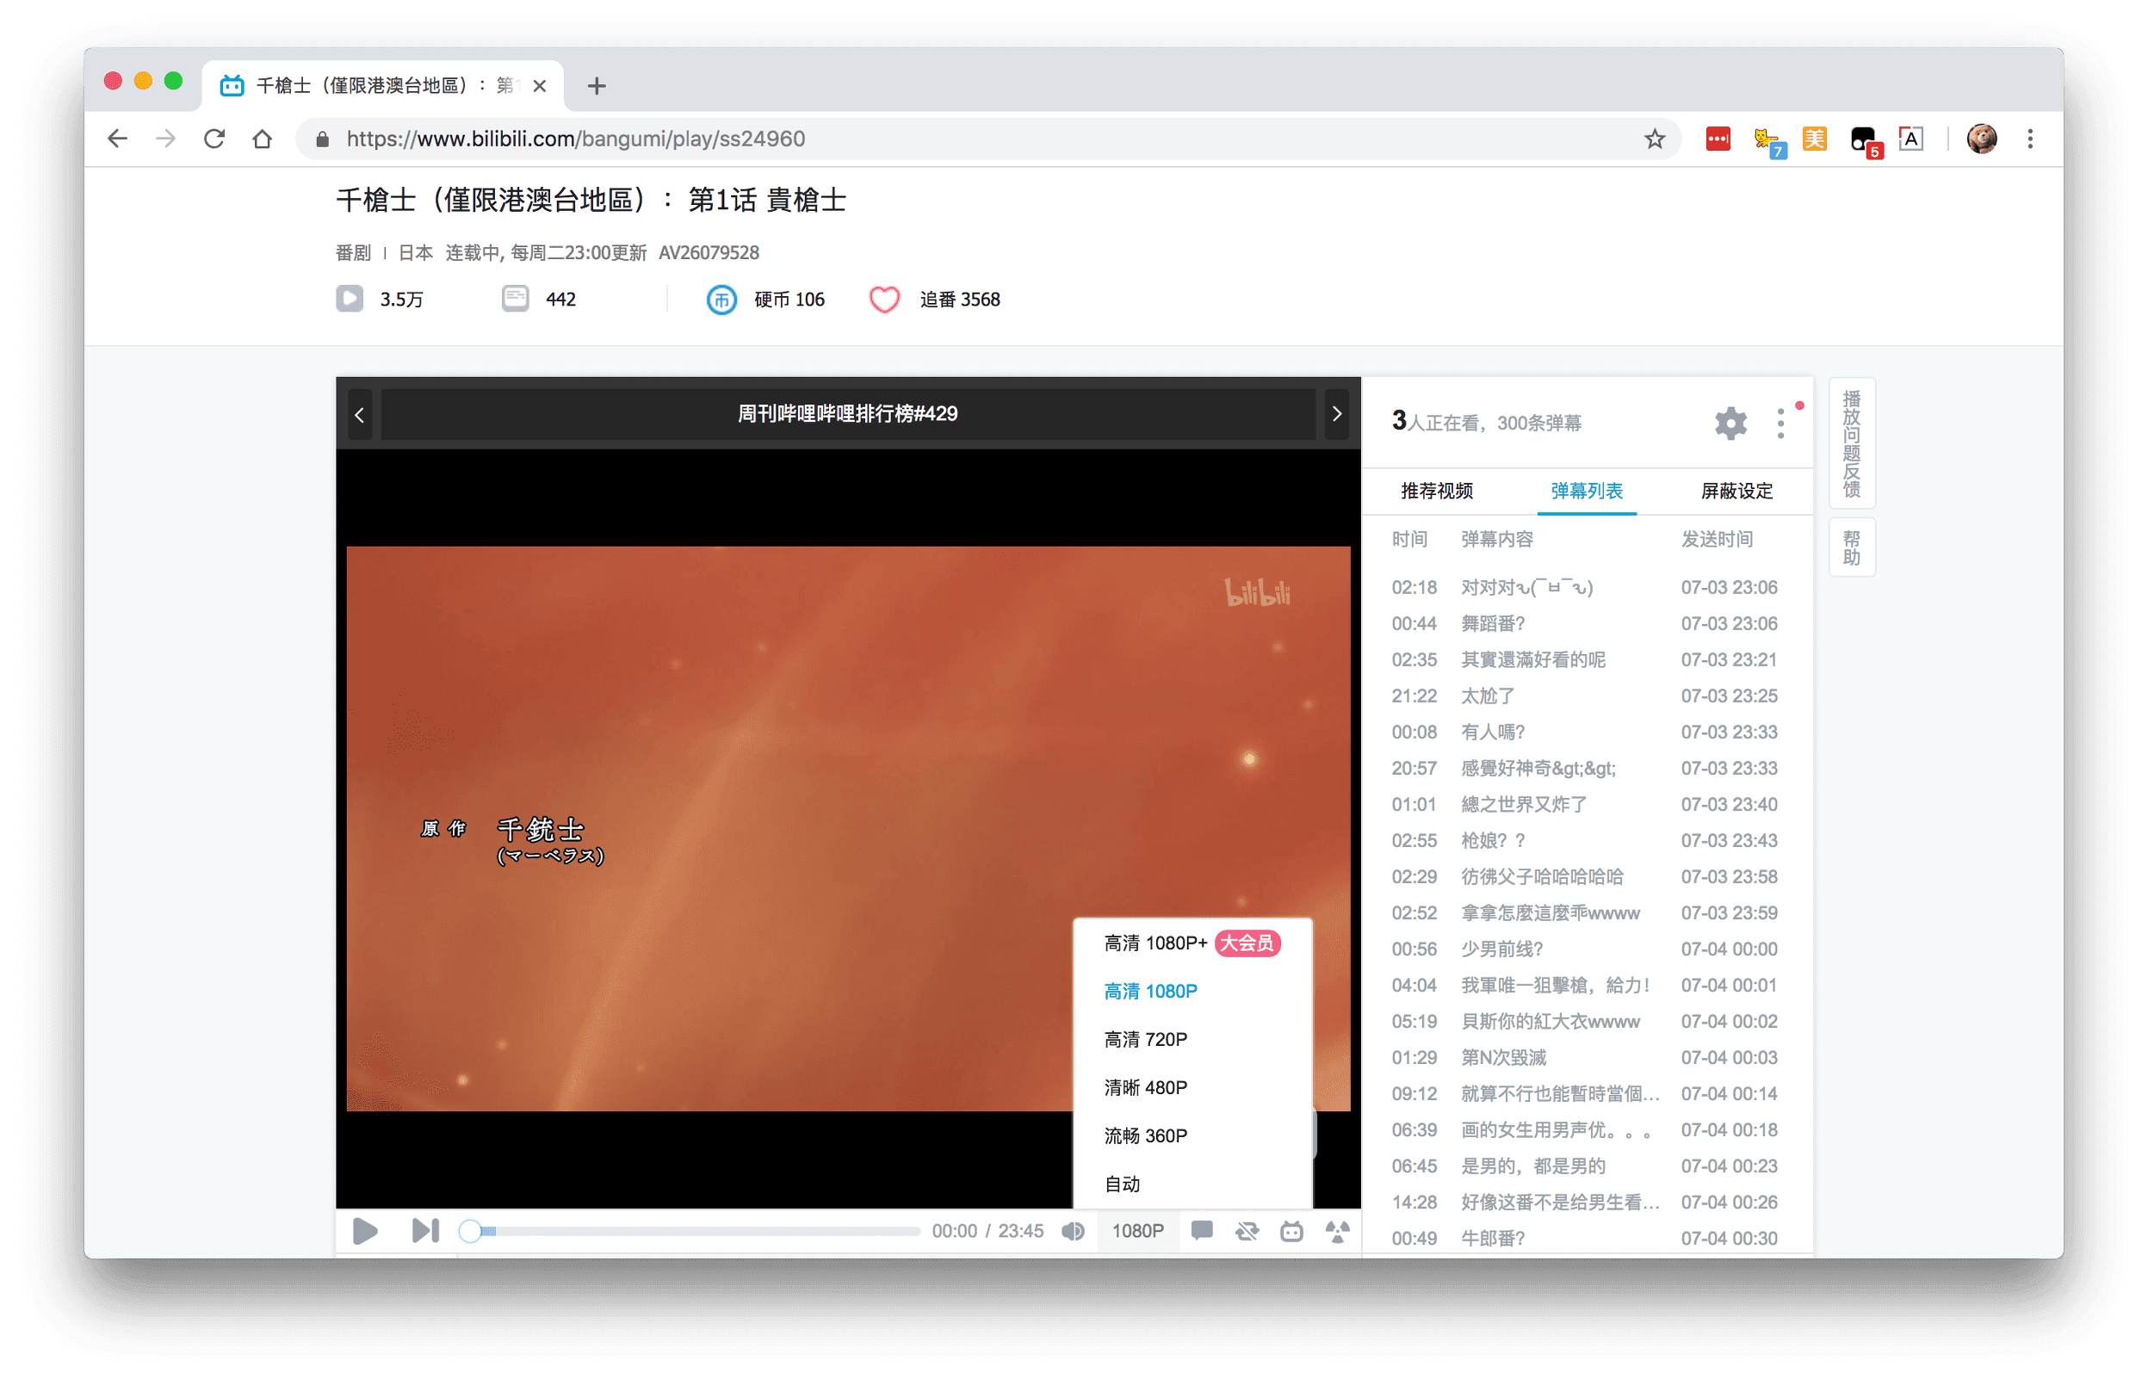
Task: Click the browser home icon
Action: (262, 139)
